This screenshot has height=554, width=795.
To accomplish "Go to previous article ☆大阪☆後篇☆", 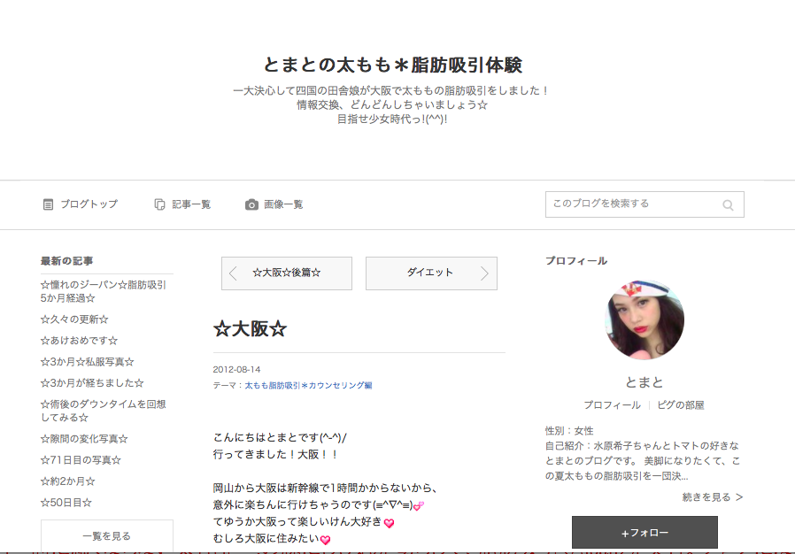I will [287, 273].
